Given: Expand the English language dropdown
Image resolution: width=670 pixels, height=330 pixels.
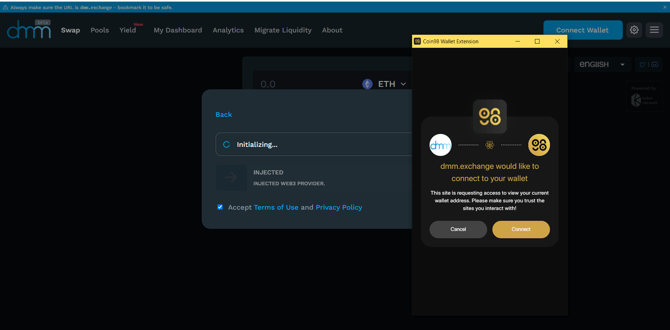Looking at the screenshot, I should click(603, 64).
